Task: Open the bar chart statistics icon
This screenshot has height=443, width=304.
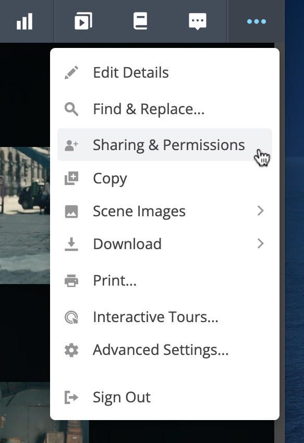Action: [25, 21]
